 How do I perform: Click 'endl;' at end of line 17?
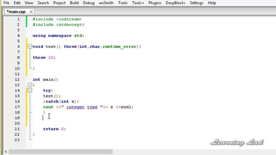pos(127,107)
